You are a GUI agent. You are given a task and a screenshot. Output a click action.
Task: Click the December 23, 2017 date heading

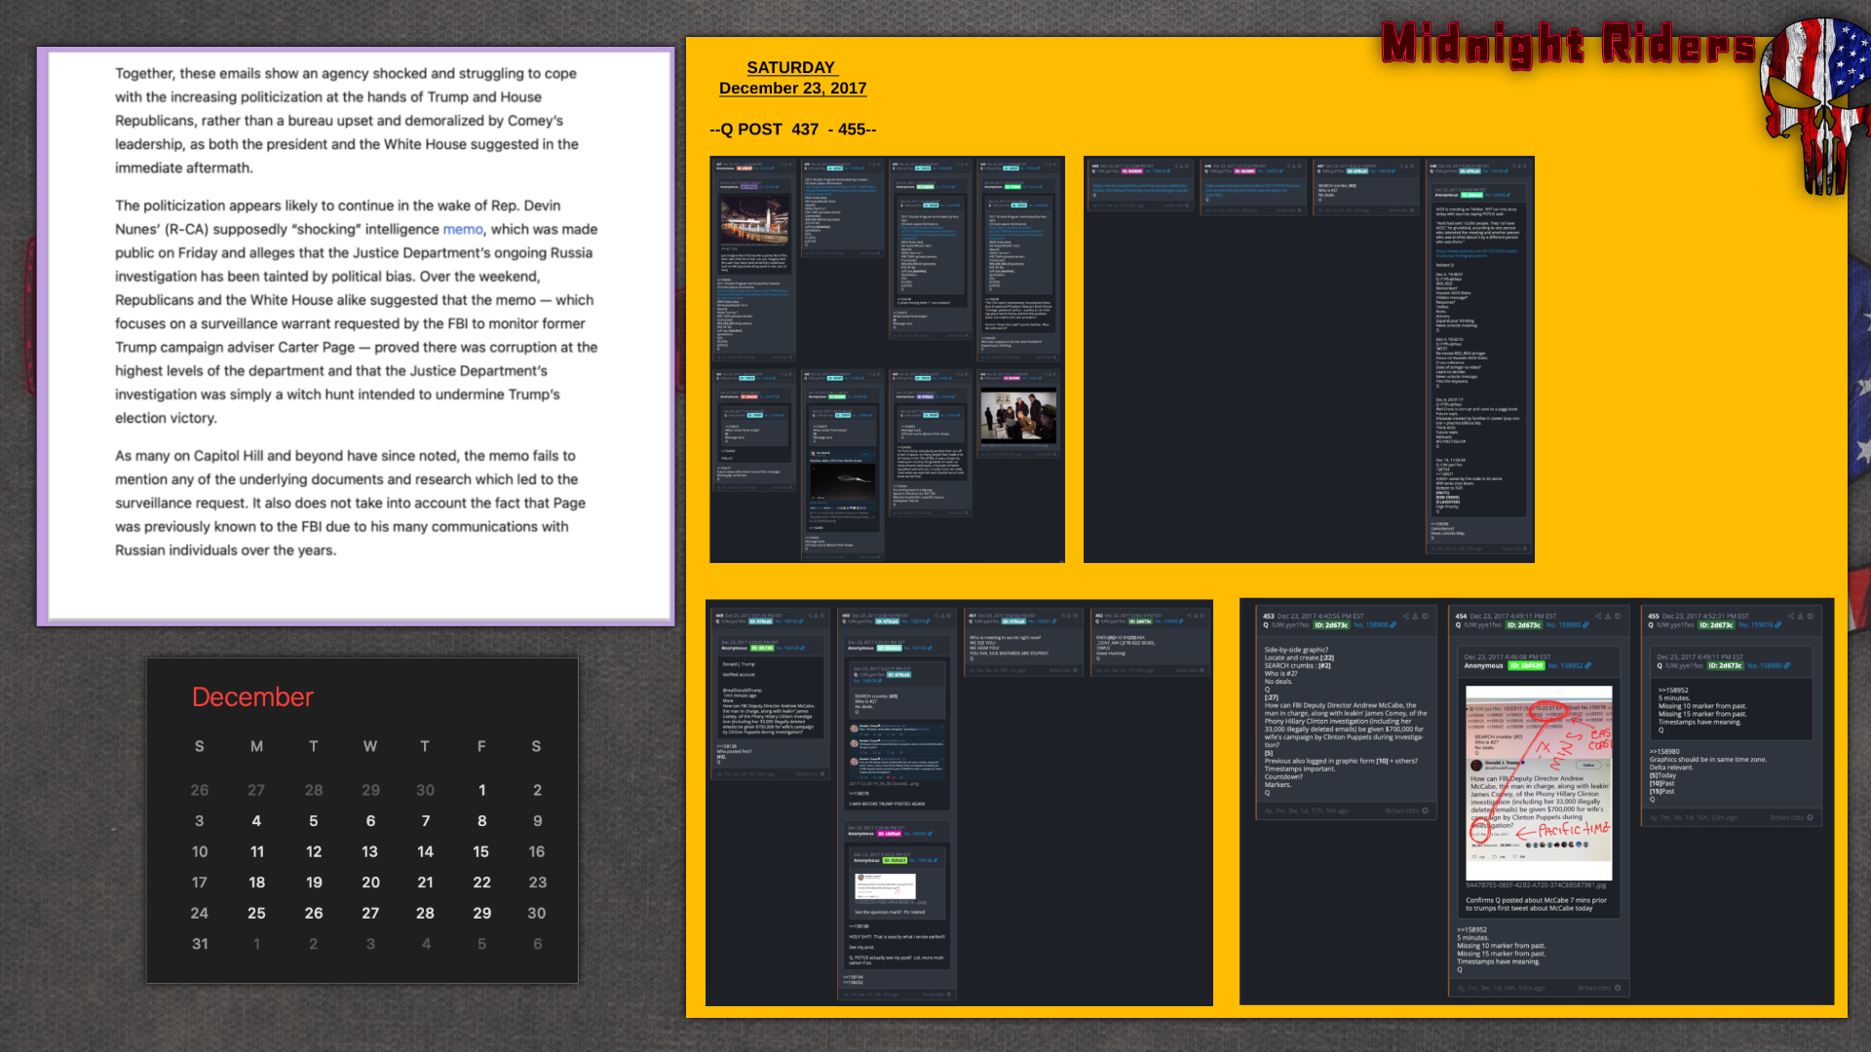pos(792,89)
